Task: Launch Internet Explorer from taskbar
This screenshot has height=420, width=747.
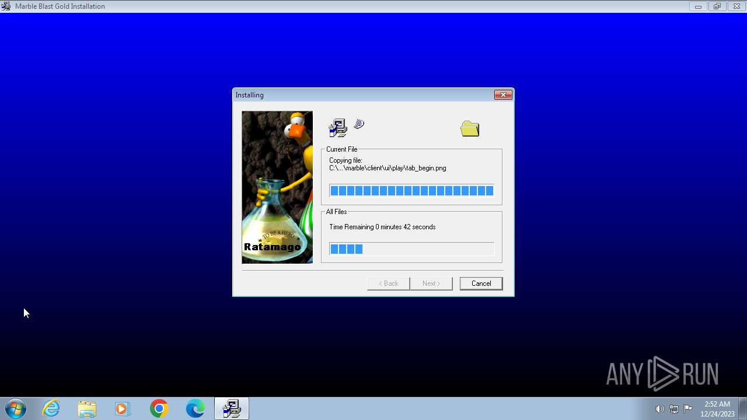Action: pos(51,408)
